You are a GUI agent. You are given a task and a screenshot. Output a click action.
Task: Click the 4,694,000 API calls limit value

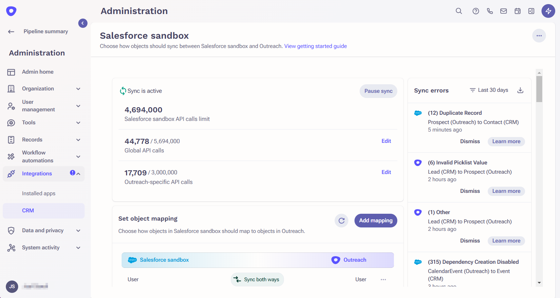(x=144, y=110)
